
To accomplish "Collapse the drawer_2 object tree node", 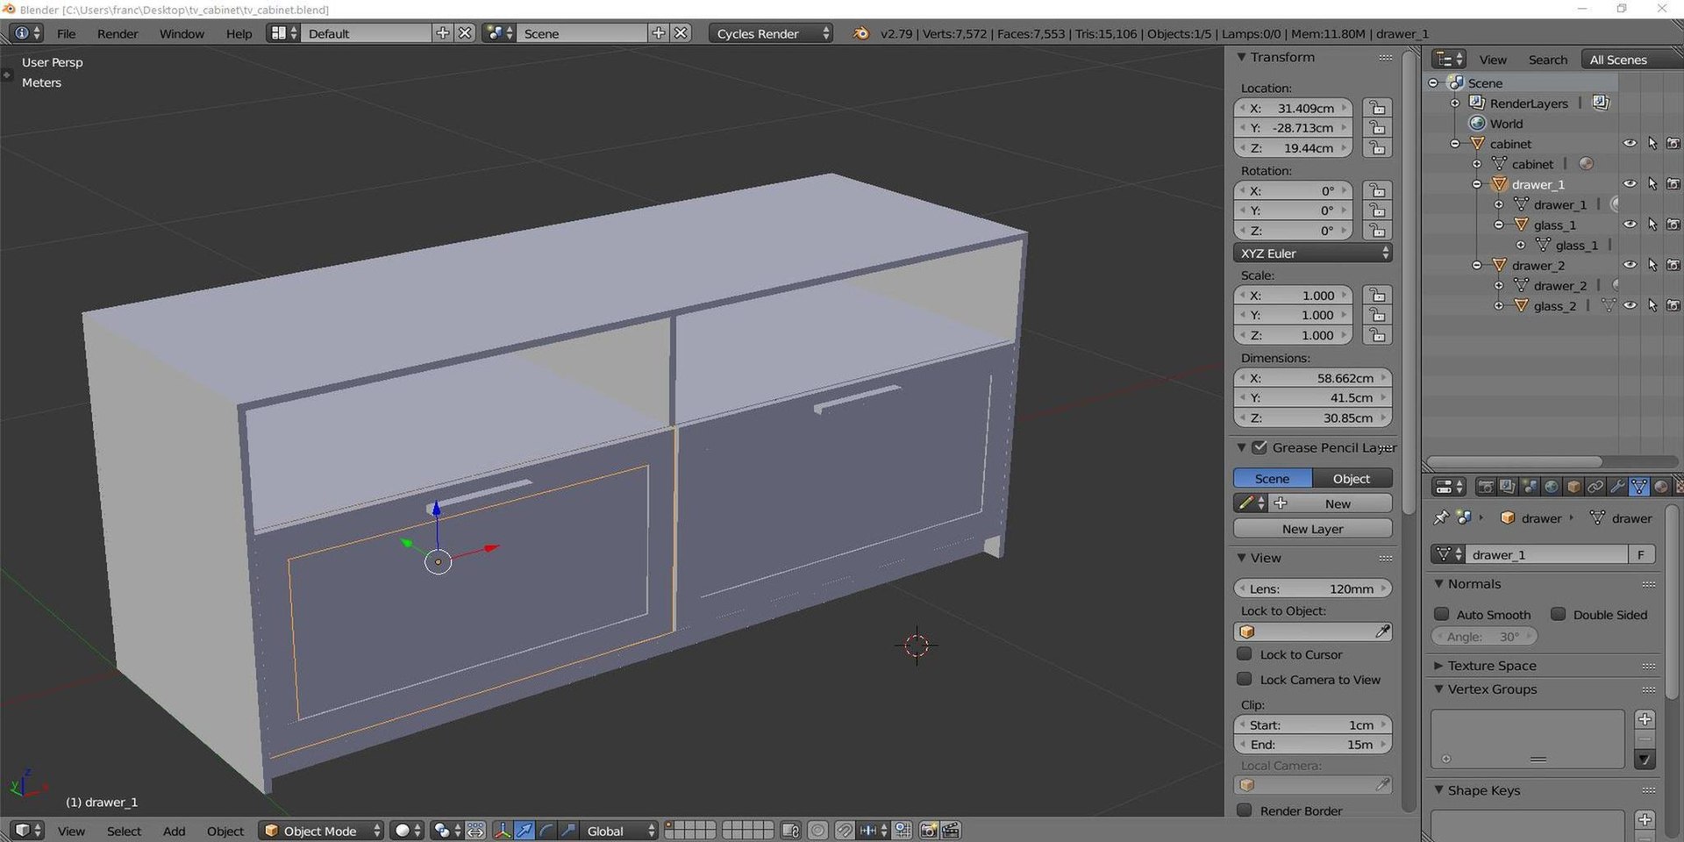I will point(1477,265).
